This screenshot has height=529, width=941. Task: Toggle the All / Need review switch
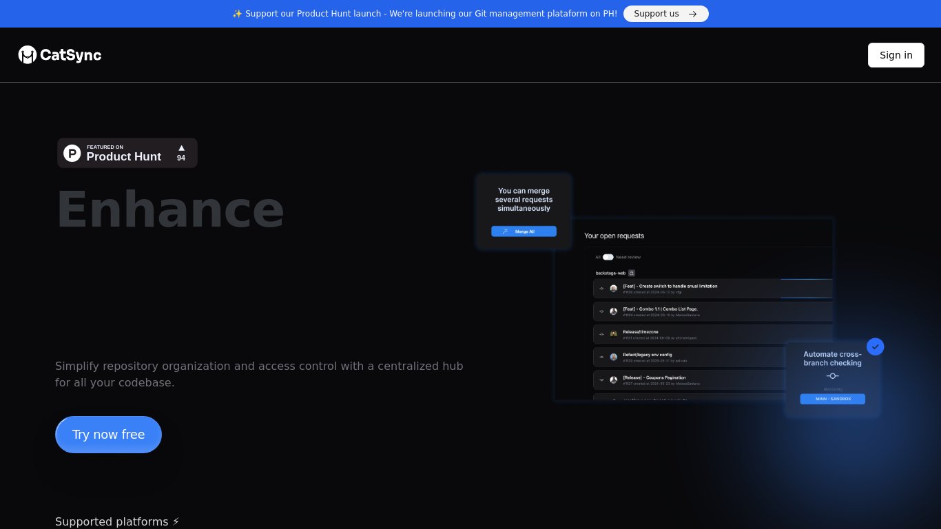[608, 257]
